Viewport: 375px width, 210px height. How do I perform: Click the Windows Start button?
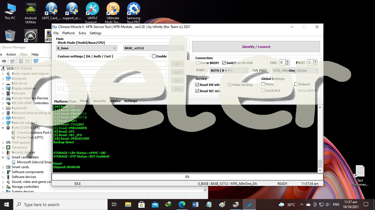click(6, 204)
